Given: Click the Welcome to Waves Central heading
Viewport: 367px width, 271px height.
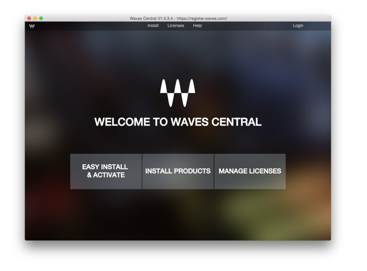Looking at the screenshot, I should tap(178, 122).
